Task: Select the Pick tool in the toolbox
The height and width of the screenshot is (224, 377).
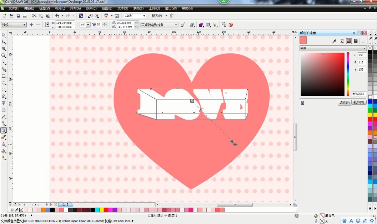Action: [4, 35]
